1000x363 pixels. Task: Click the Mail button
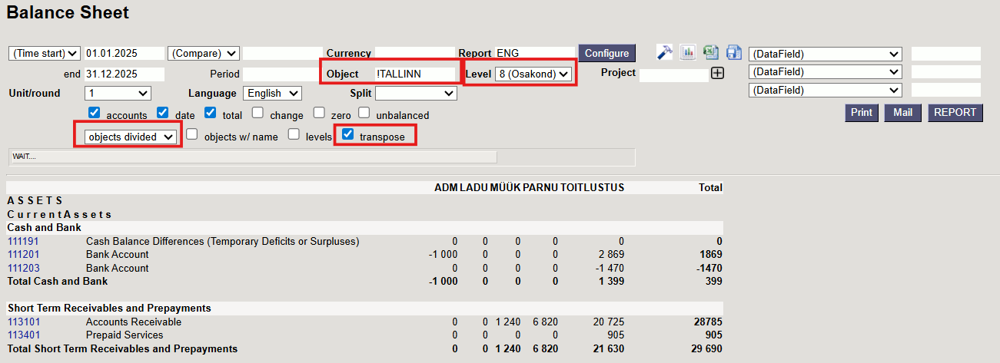point(902,113)
